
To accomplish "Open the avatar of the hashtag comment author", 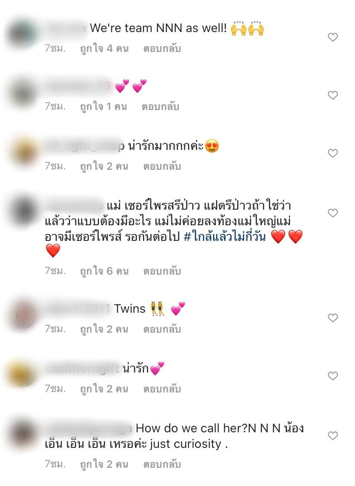I will (23, 211).
